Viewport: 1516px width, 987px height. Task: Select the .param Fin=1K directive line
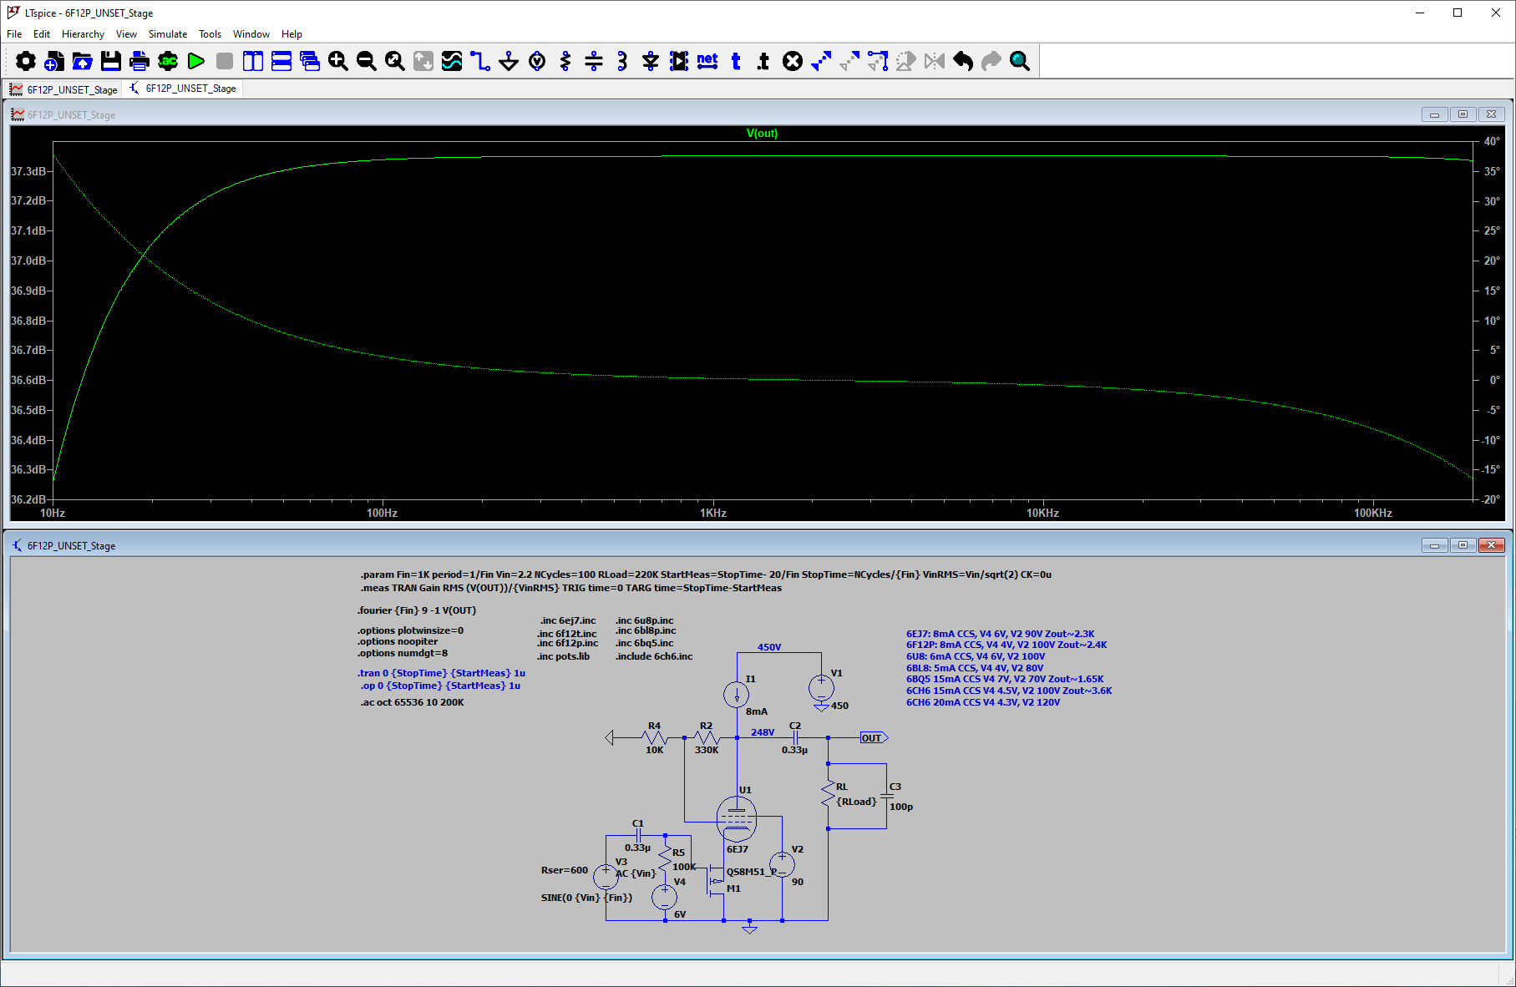pyautogui.click(x=706, y=574)
